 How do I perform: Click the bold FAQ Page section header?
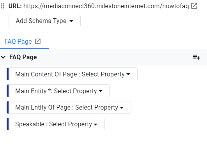[23, 57]
